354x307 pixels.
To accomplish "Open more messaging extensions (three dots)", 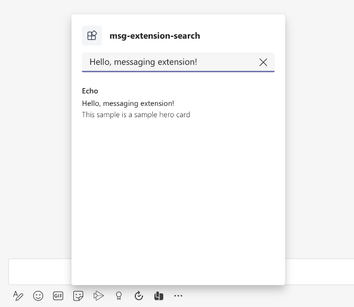I will point(178,296).
